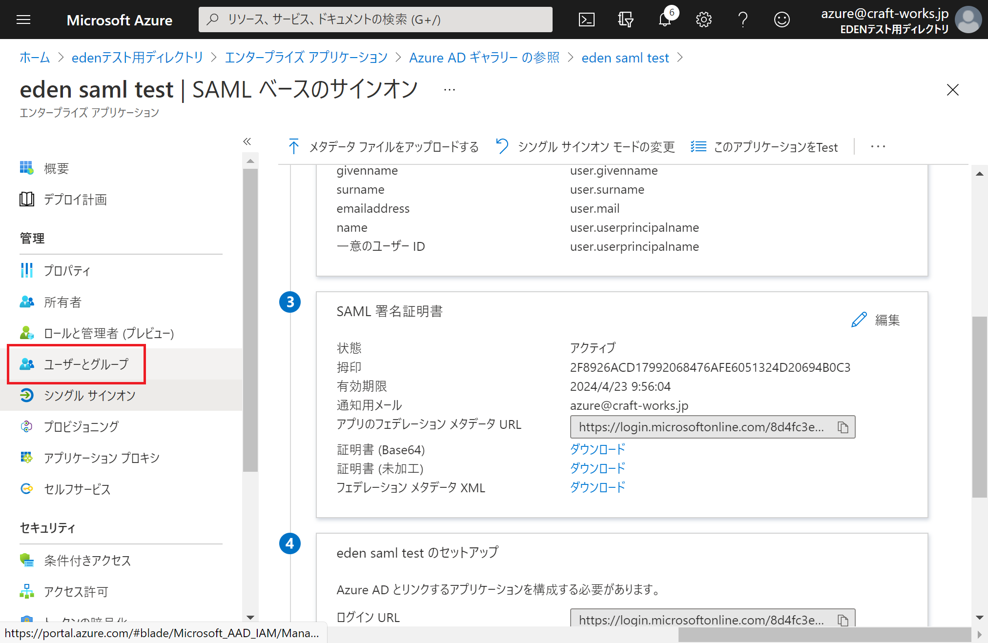Click the セルフサービス icon
The image size is (988, 643).
pos(26,489)
